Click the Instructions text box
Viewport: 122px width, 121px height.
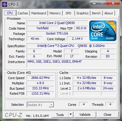click(71, 63)
